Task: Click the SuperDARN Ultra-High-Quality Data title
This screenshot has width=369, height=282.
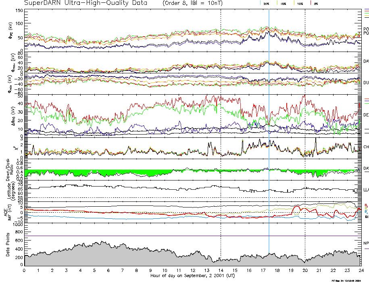Action: 85,3
